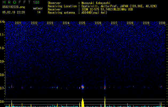This screenshot has width=168, height=107.
Task: Select observer name Masayuki Kobayashi
Action: point(96,3)
